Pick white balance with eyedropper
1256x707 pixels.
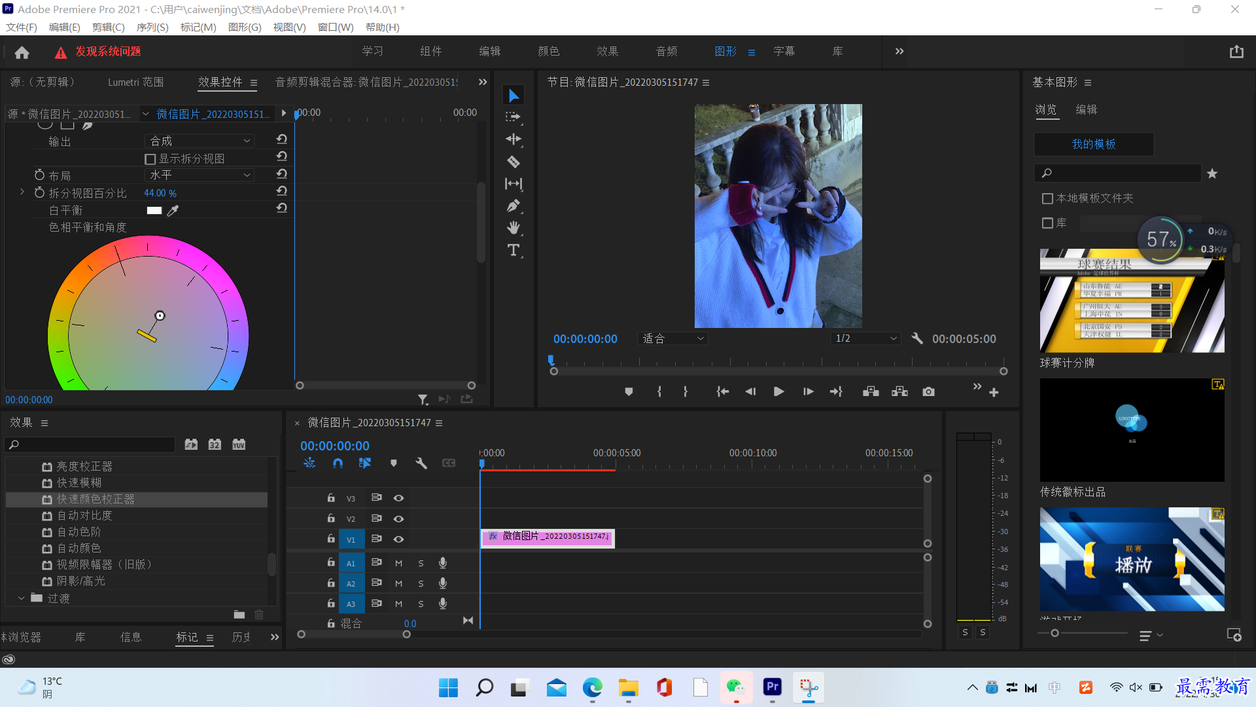173,210
